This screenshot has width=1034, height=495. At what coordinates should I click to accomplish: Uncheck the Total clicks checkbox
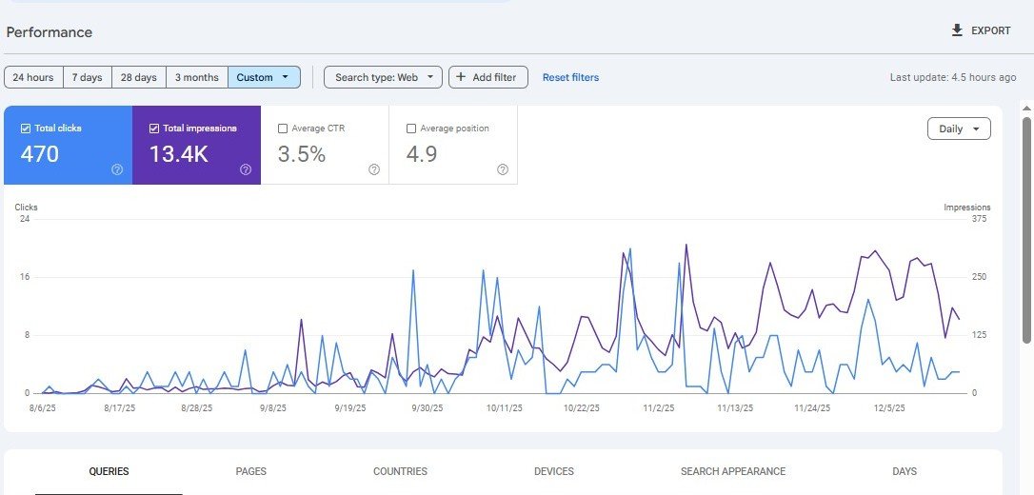(x=26, y=129)
